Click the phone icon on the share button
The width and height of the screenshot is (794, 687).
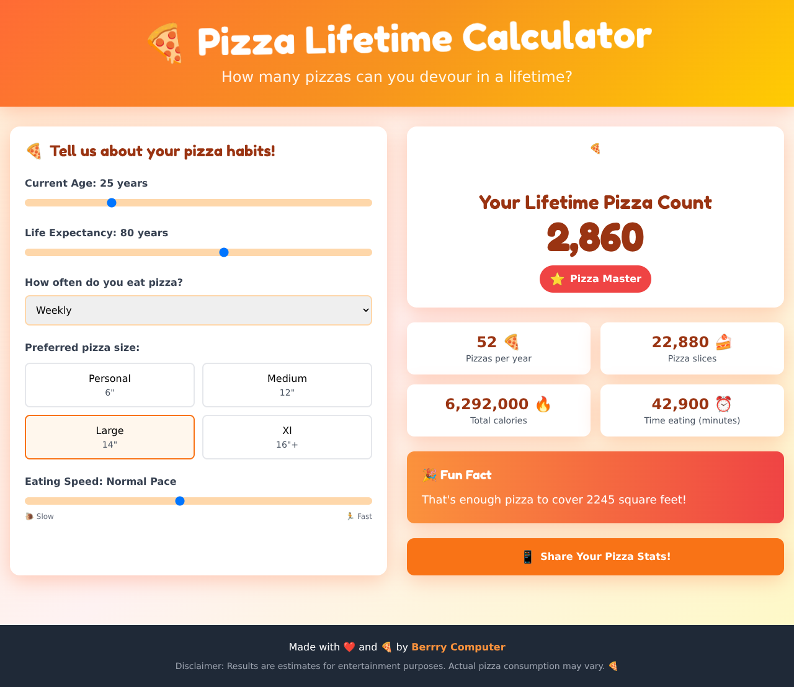click(526, 557)
